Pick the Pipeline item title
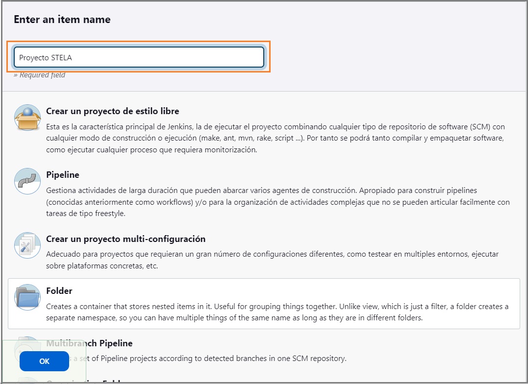Image resolution: width=528 pixels, height=384 pixels. point(63,175)
